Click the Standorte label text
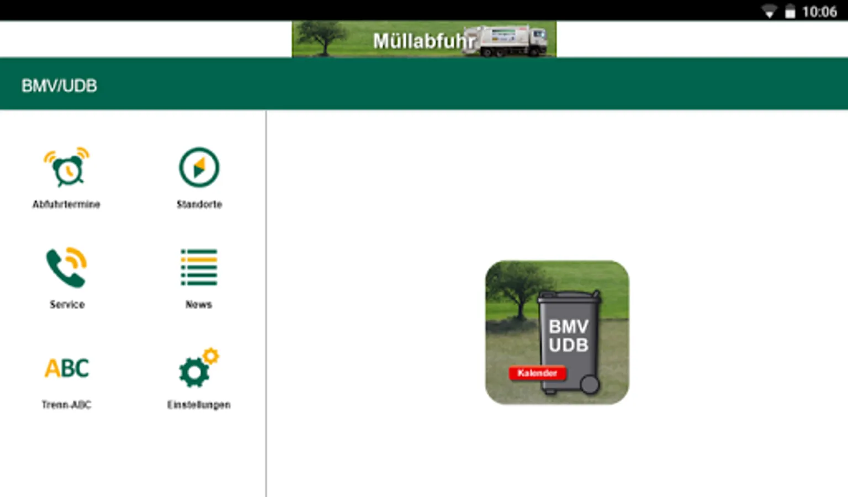 coord(199,204)
